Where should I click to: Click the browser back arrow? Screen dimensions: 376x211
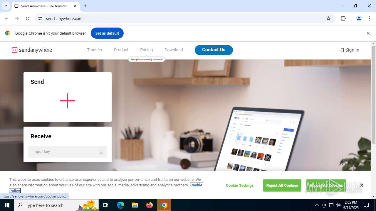6,18
